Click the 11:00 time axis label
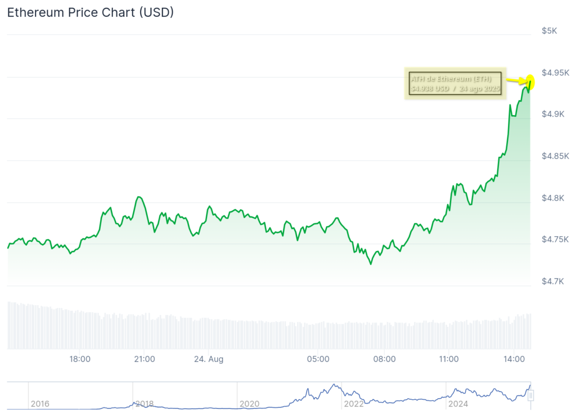Image resolution: width=576 pixels, height=420 pixels. click(448, 359)
